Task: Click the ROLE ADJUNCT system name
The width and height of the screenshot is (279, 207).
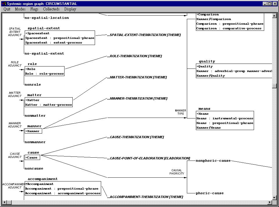Action: point(15,64)
